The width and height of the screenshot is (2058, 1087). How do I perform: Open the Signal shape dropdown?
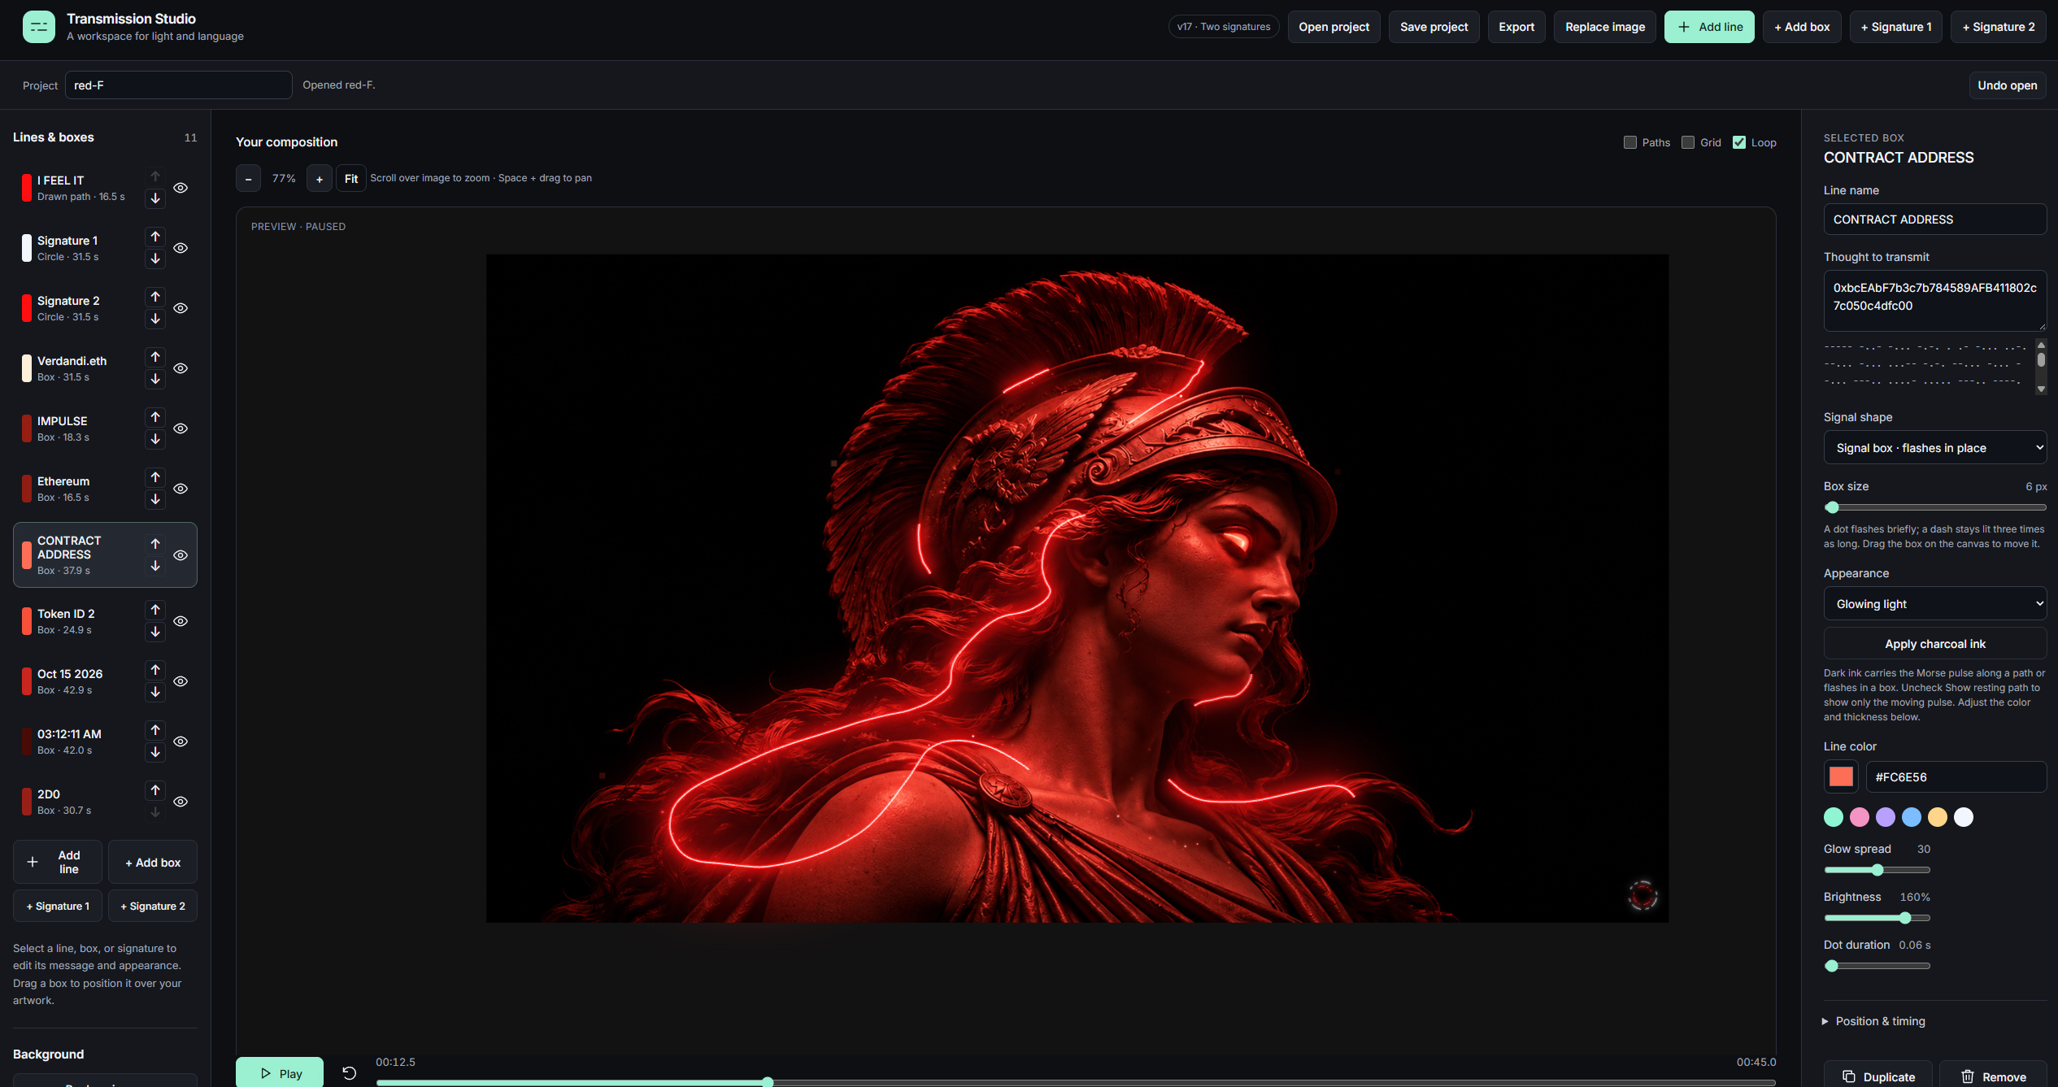pyautogui.click(x=1934, y=448)
